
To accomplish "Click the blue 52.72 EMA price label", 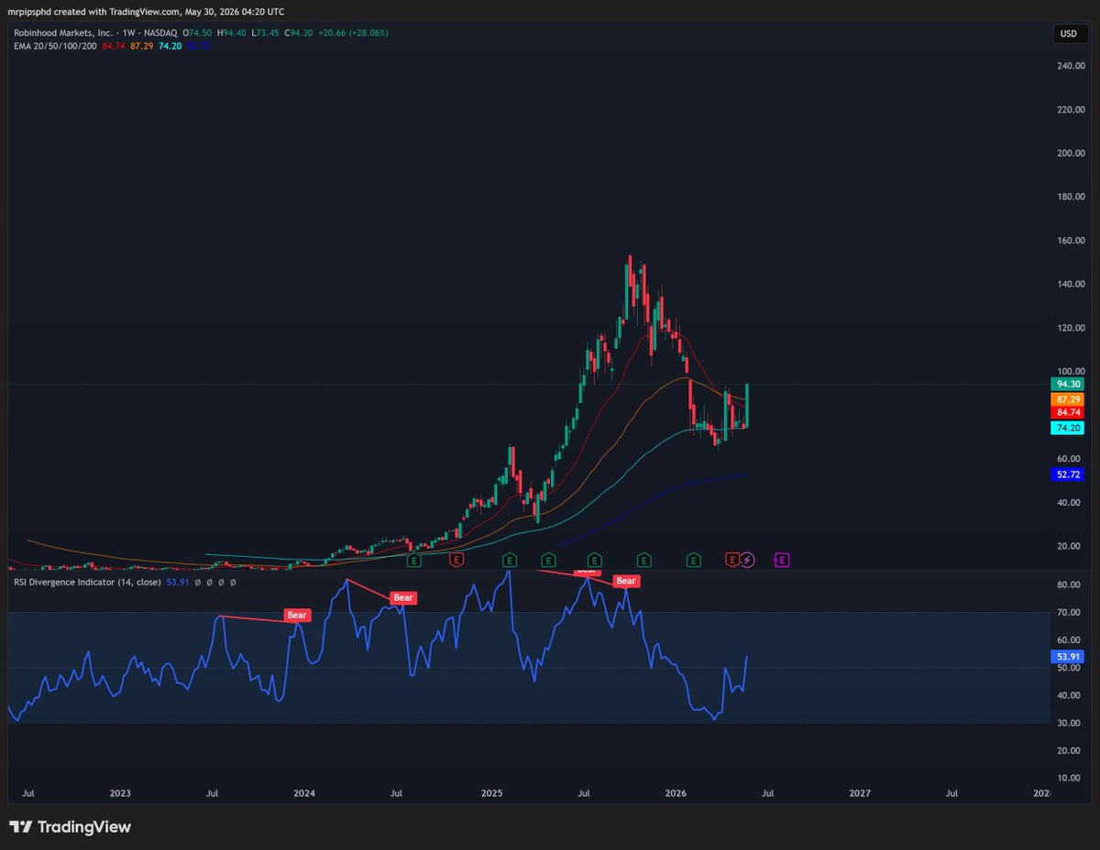I will point(1067,474).
